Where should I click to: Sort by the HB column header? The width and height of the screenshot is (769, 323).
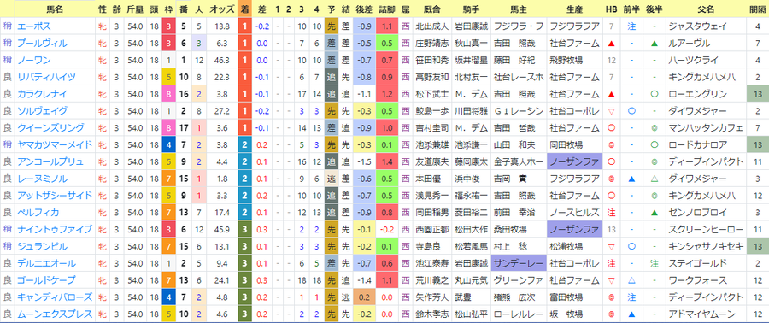[612, 9]
